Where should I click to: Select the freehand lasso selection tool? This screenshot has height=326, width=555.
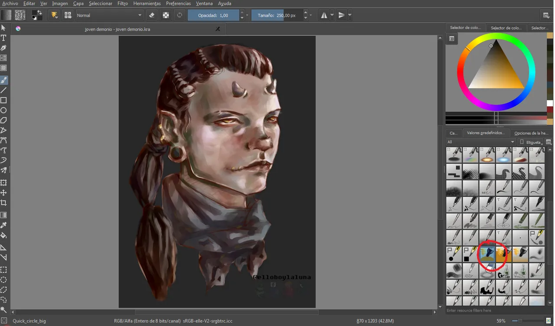3,300
